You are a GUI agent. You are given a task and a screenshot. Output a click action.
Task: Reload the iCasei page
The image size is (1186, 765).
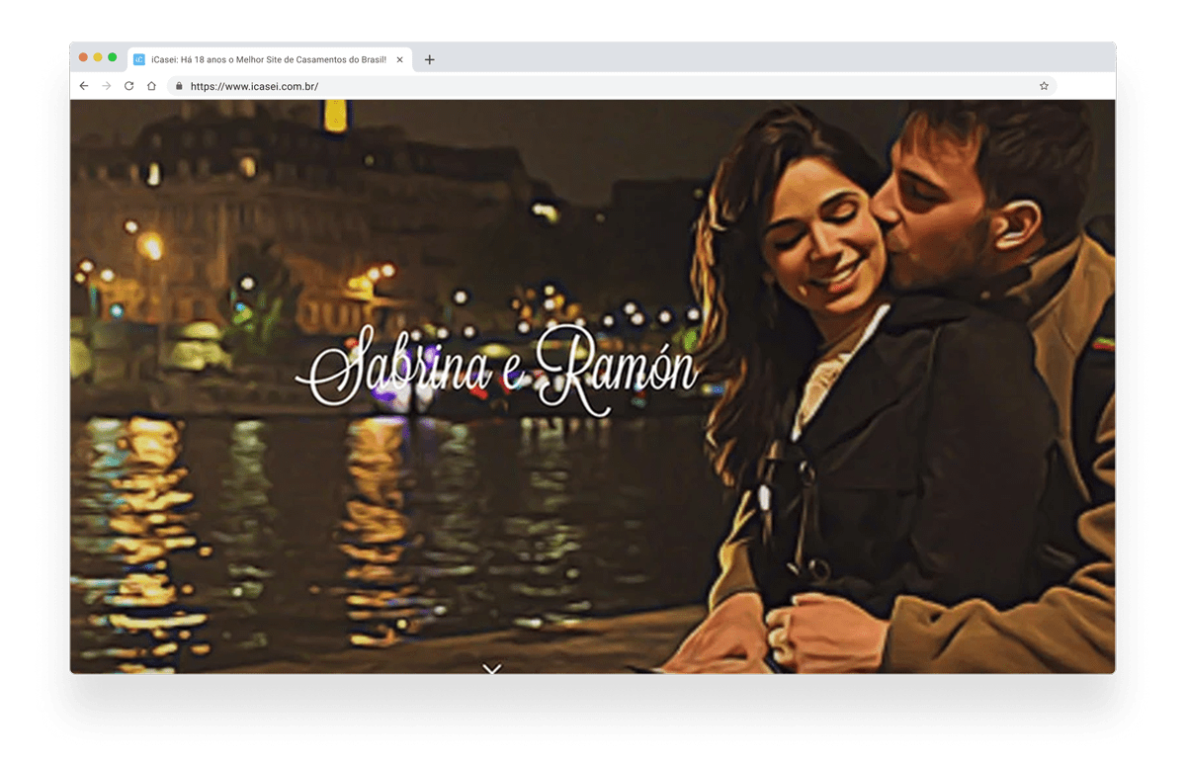pos(128,86)
